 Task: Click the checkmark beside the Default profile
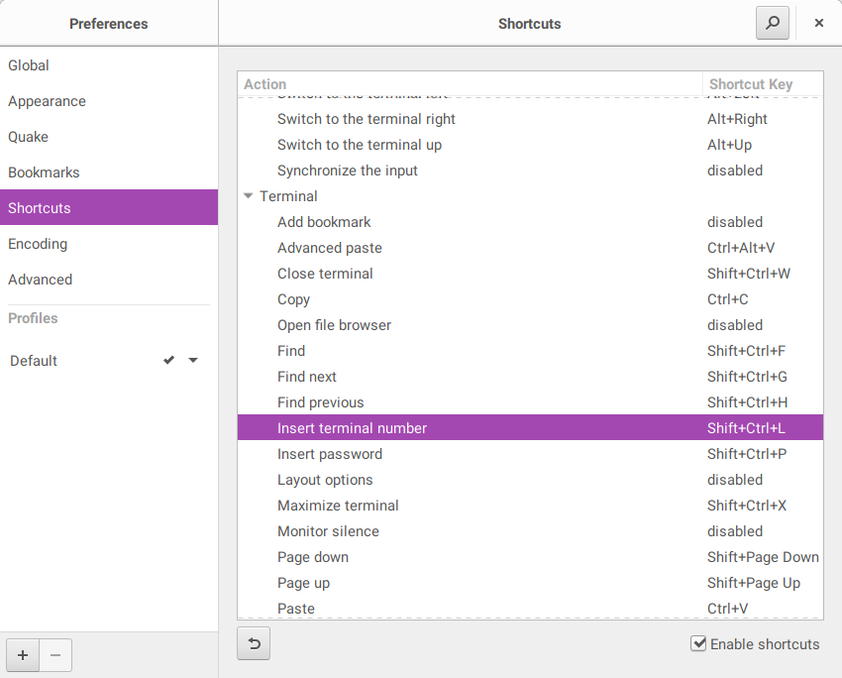(x=168, y=361)
